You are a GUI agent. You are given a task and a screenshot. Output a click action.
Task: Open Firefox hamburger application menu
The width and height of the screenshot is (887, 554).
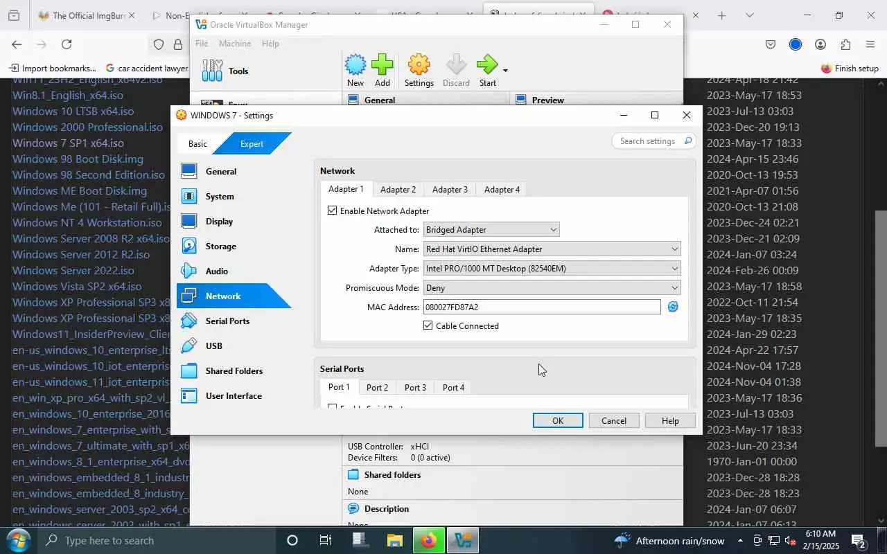pyautogui.click(x=870, y=44)
